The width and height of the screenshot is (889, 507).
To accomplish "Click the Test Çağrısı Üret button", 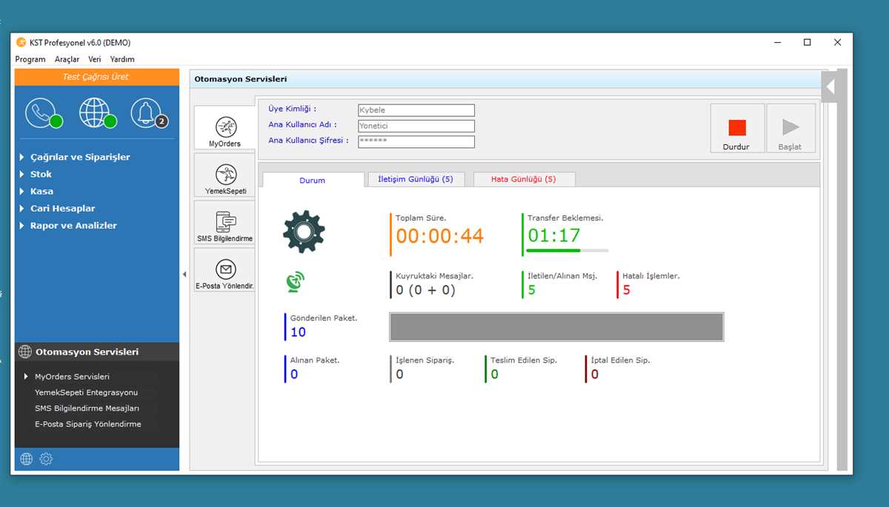I will [96, 77].
